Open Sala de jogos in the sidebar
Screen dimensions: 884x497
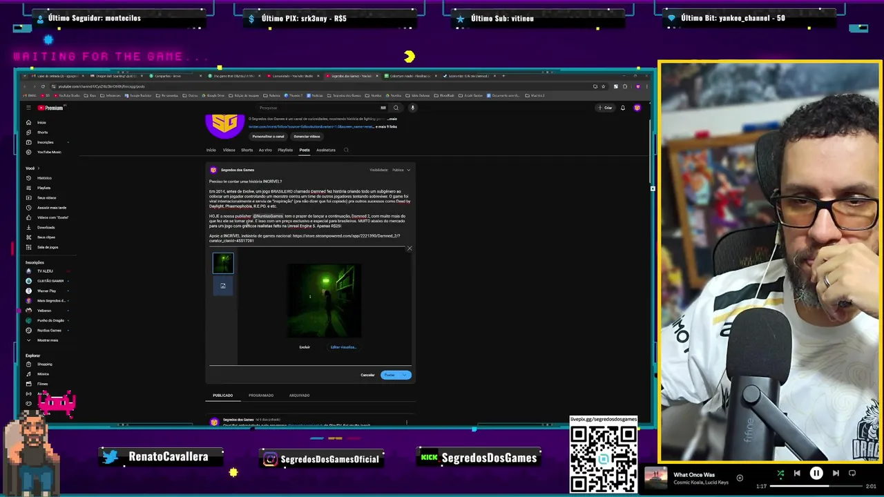tap(48, 247)
